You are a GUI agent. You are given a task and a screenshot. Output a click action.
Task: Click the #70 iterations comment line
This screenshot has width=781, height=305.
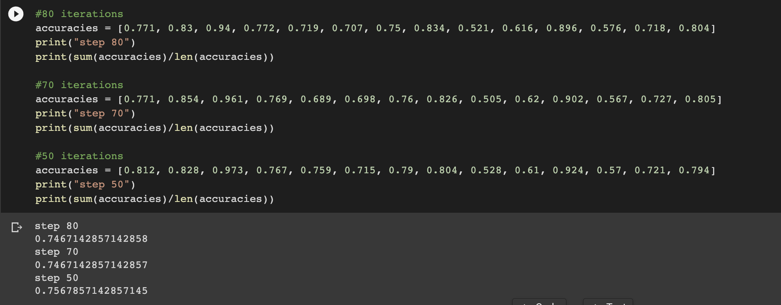(x=79, y=84)
